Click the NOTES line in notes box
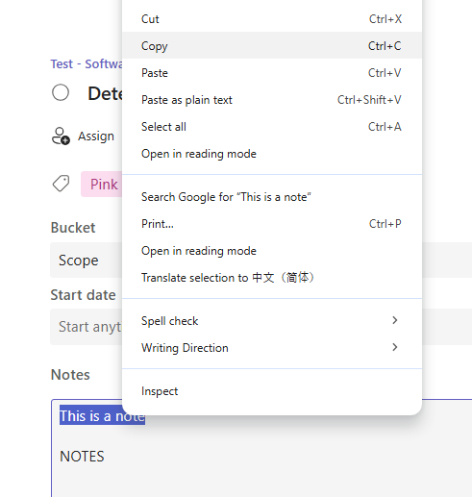This screenshot has width=472, height=497. pyautogui.click(x=82, y=457)
